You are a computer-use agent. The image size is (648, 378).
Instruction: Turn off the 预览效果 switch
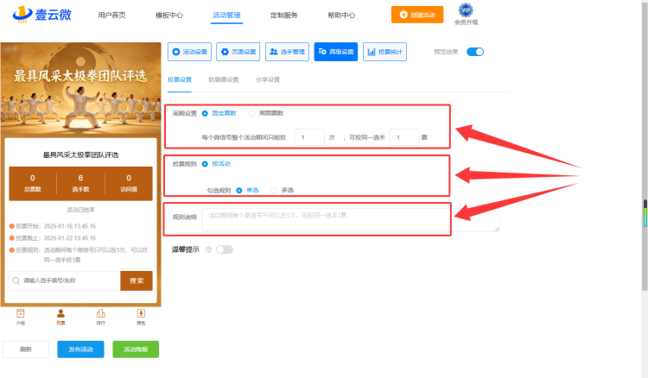click(x=475, y=52)
